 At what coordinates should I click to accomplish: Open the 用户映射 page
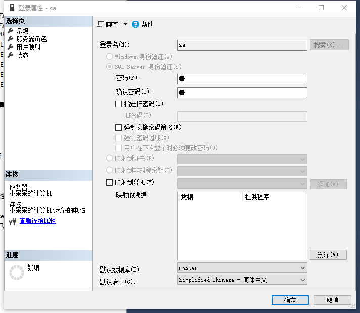pos(28,47)
